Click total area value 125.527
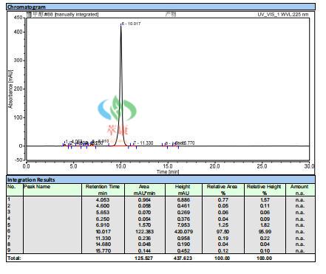The image size is (326, 274). (x=144, y=258)
